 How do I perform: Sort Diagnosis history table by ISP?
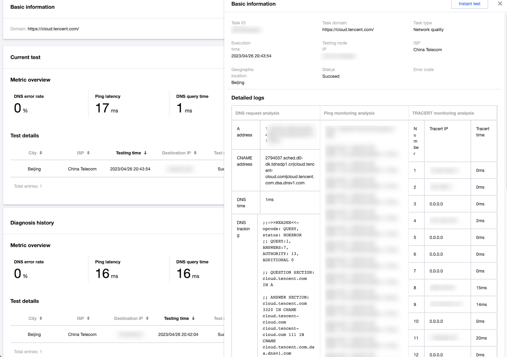click(88, 318)
